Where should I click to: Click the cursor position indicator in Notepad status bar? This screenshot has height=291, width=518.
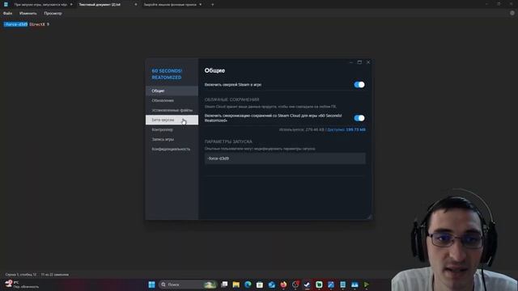pos(21,275)
